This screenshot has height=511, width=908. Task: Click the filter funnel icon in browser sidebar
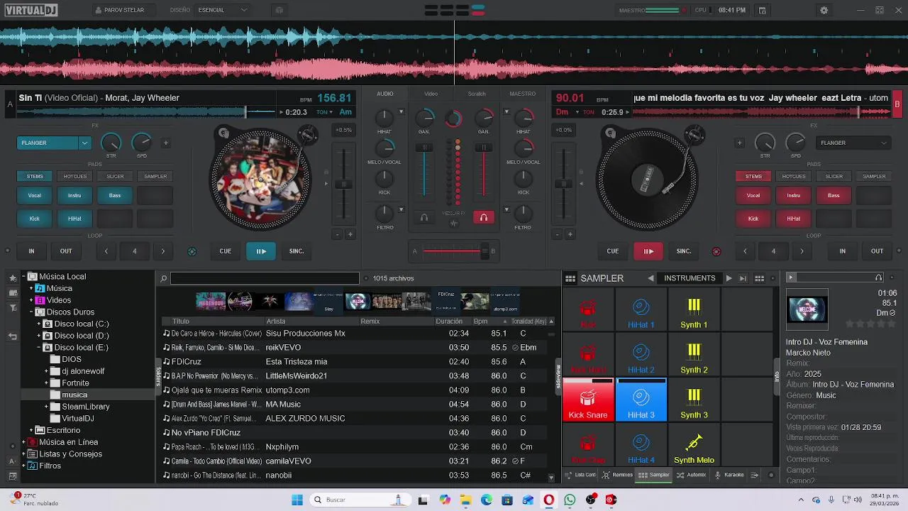(x=13, y=308)
